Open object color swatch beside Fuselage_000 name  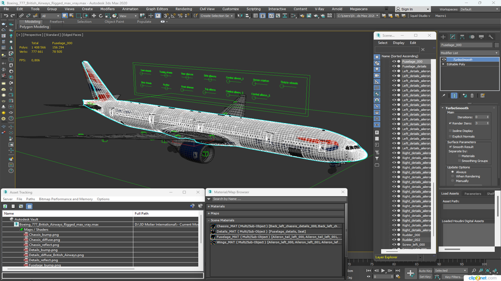click(497, 45)
